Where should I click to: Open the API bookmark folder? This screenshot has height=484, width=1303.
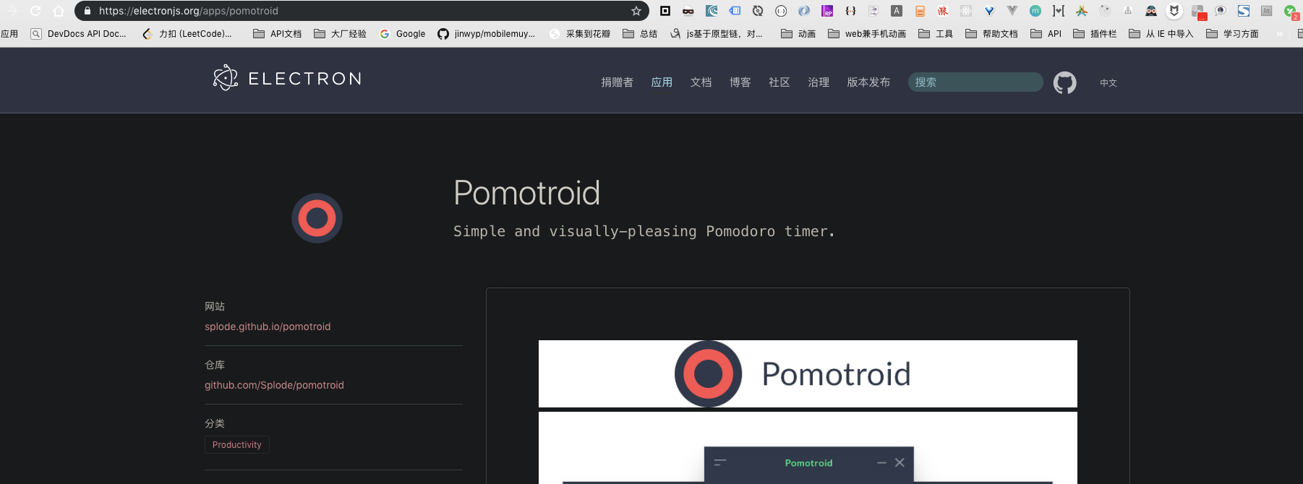click(x=1046, y=34)
